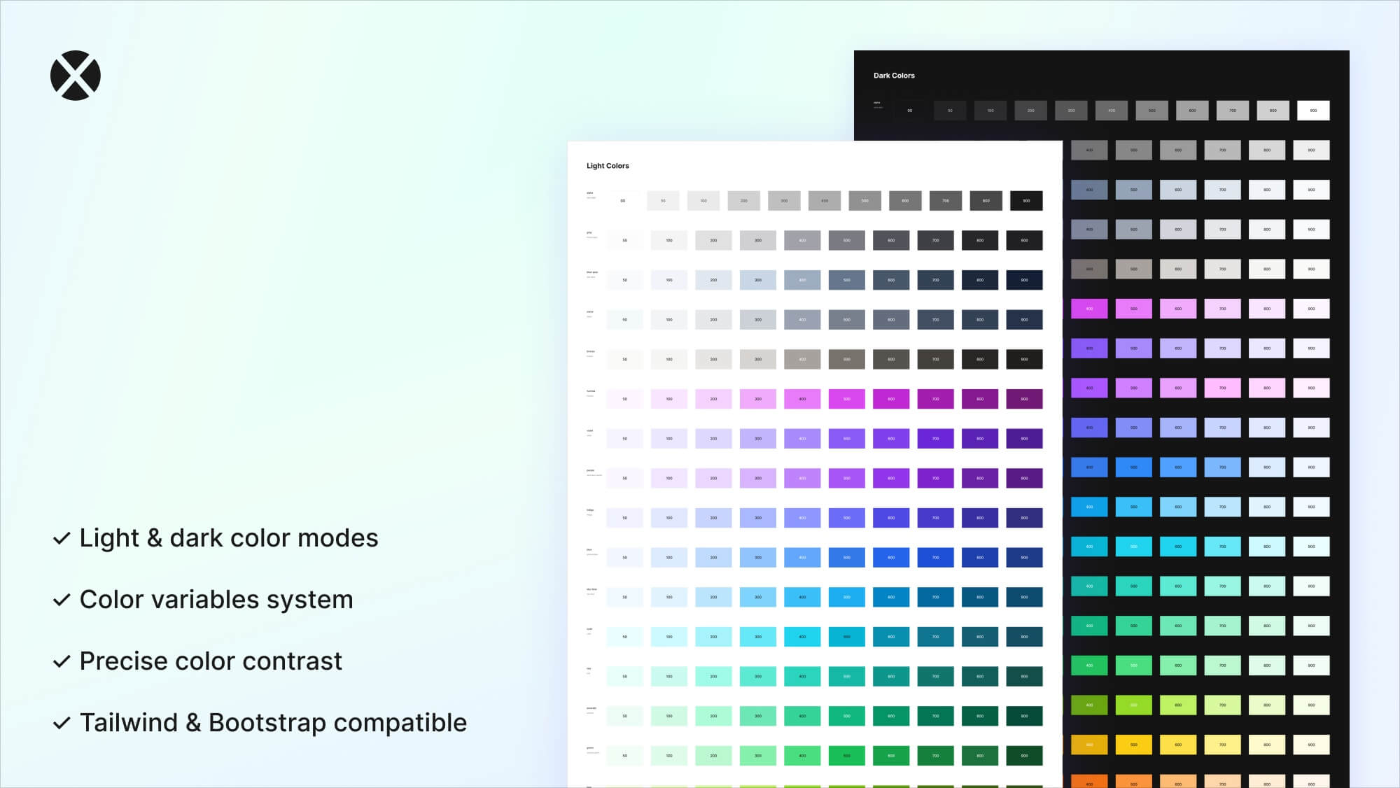Select alpha 50 swatch in Light Colors

[x=663, y=201]
